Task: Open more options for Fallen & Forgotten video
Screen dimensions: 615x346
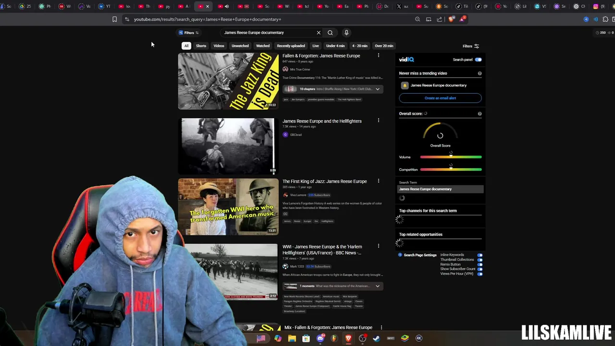Action: (379, 56)
